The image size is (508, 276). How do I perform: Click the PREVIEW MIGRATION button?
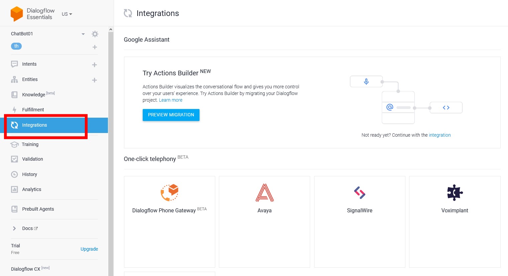171,115
